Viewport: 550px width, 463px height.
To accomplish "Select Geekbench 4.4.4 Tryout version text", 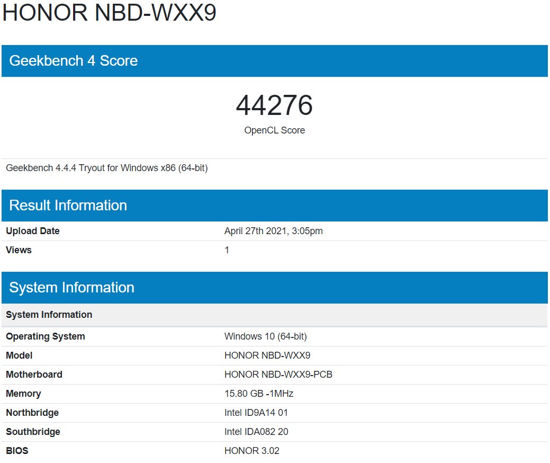I will point(107,168).
